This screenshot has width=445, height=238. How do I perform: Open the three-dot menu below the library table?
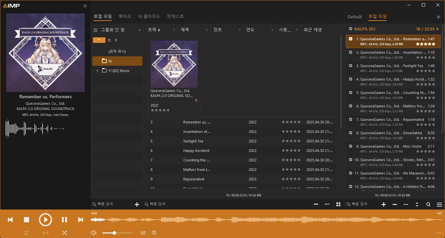tap(327, 204)
